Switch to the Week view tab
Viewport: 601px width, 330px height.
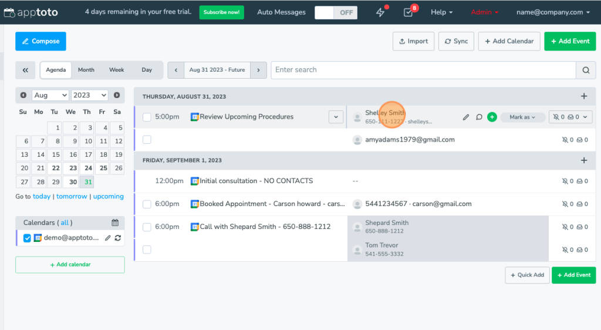[x=117, y=70]
